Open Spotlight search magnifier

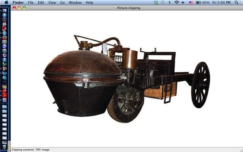(x=236, y=3)
